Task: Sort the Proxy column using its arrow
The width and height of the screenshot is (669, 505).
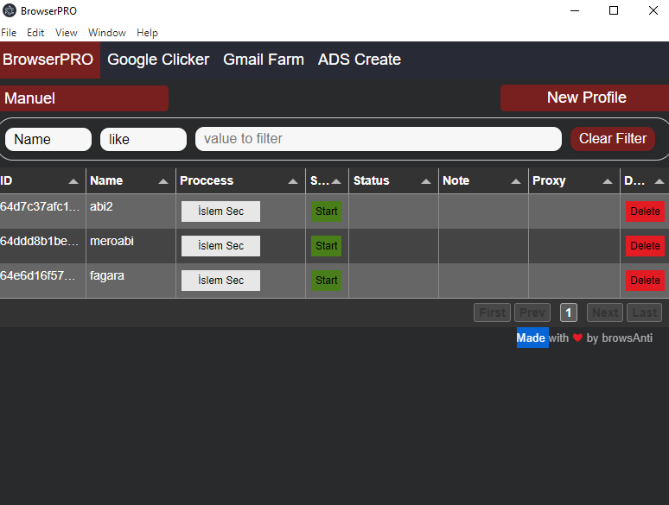Action: click(608, 181)
